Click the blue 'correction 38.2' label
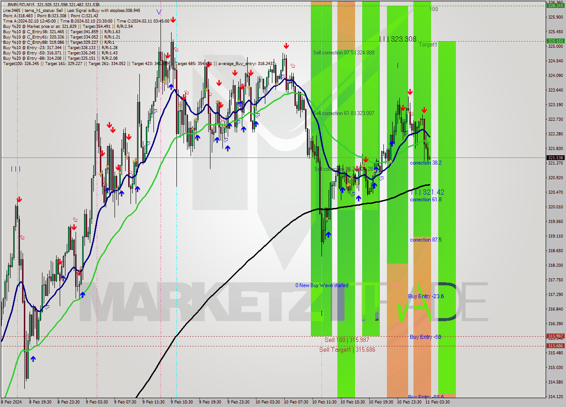Screen dimensions: 566x407 pos(425,163)
